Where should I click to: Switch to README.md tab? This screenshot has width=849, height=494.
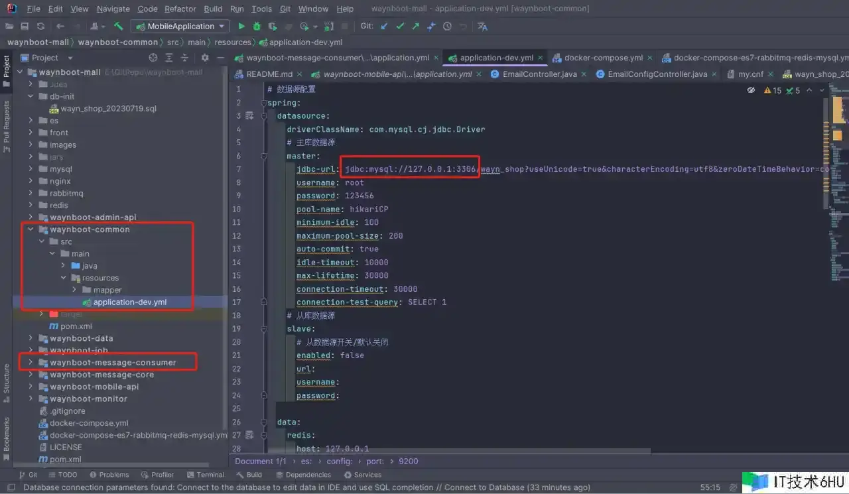[269, 74]
